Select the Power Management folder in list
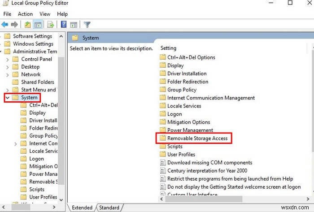This screenshot has height=212, width=314. pos(190,130)
